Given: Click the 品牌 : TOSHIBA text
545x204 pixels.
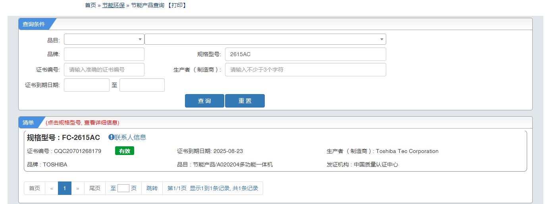Looking at the screenshot, I should (47, 164).
